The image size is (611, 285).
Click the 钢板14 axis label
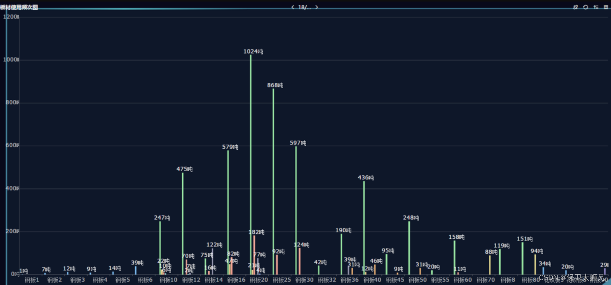coord(214,280)
